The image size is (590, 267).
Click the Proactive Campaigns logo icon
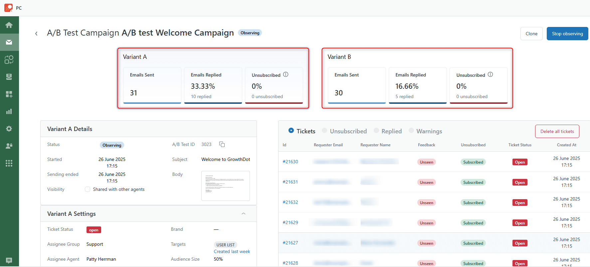(8, 8)
